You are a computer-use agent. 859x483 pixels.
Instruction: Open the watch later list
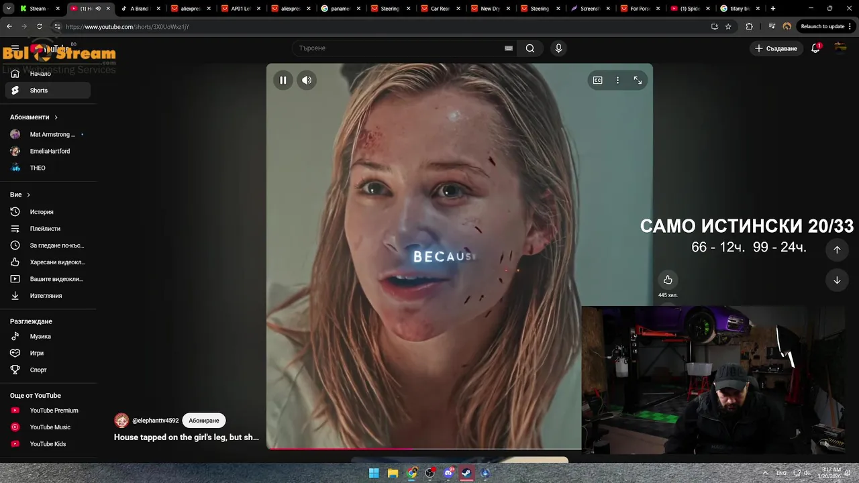click(47, 246)
